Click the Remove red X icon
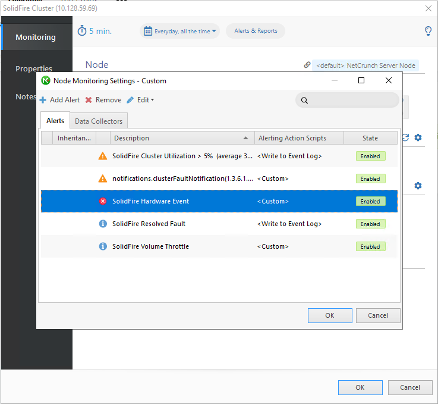438x404 pixels. pos(89,100)
